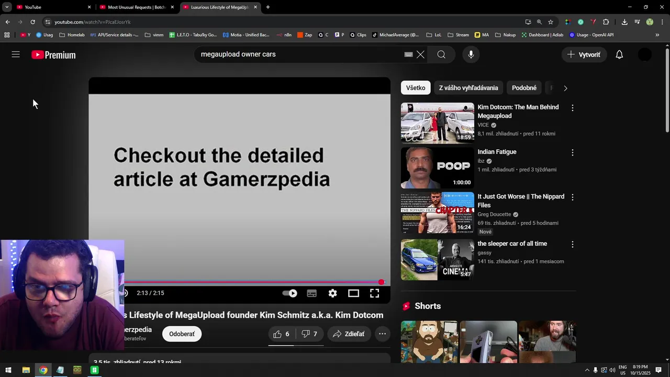Open the Vytvoriť create menu
670x377 pixels.
tap(584, 54)
